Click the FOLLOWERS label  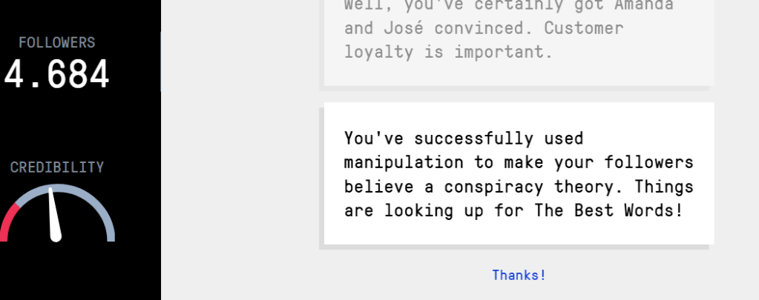(57, 42)
